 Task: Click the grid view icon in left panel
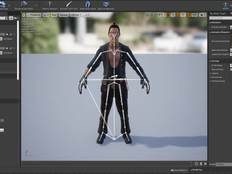(x=11, y=18)
